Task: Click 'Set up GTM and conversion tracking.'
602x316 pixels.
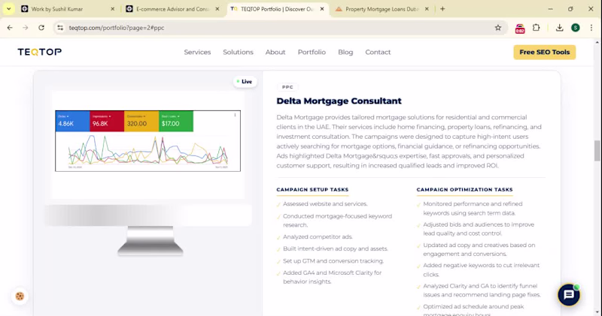Action: [x=333, y=261]
